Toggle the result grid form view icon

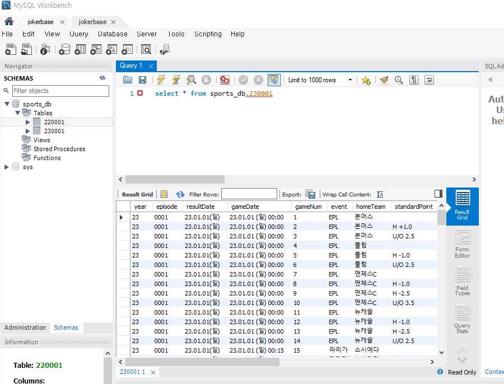tap(164, 194)
